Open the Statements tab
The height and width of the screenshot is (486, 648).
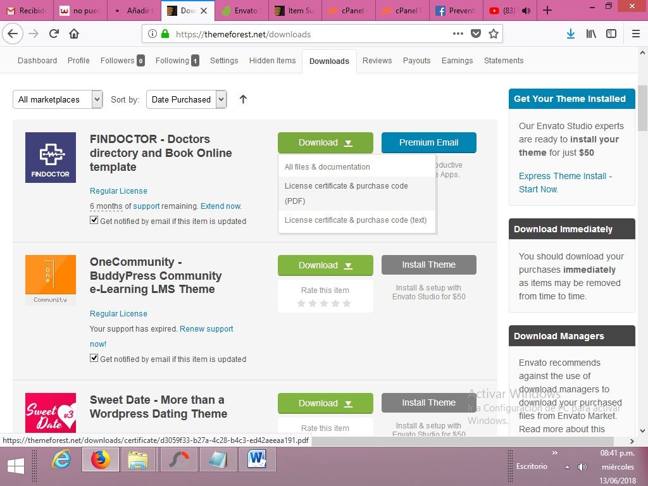[x=504, y=61]
